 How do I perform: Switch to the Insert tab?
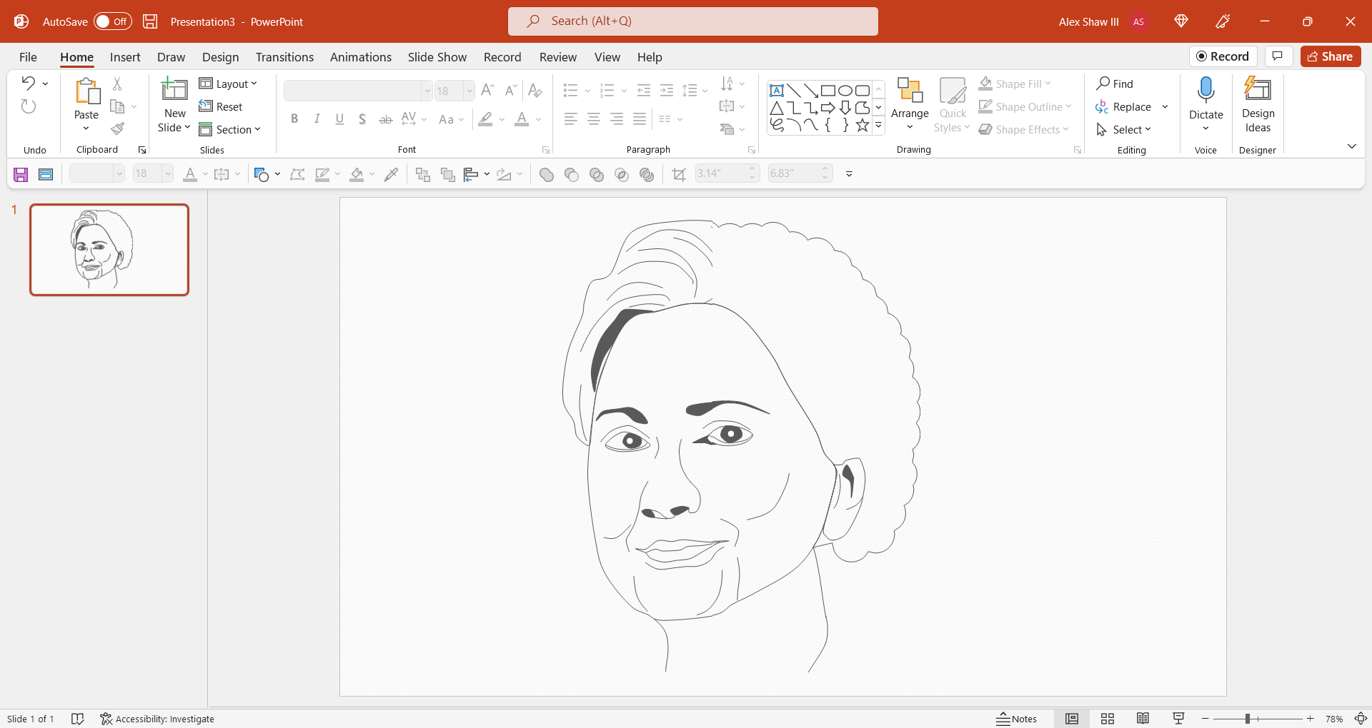125,57
